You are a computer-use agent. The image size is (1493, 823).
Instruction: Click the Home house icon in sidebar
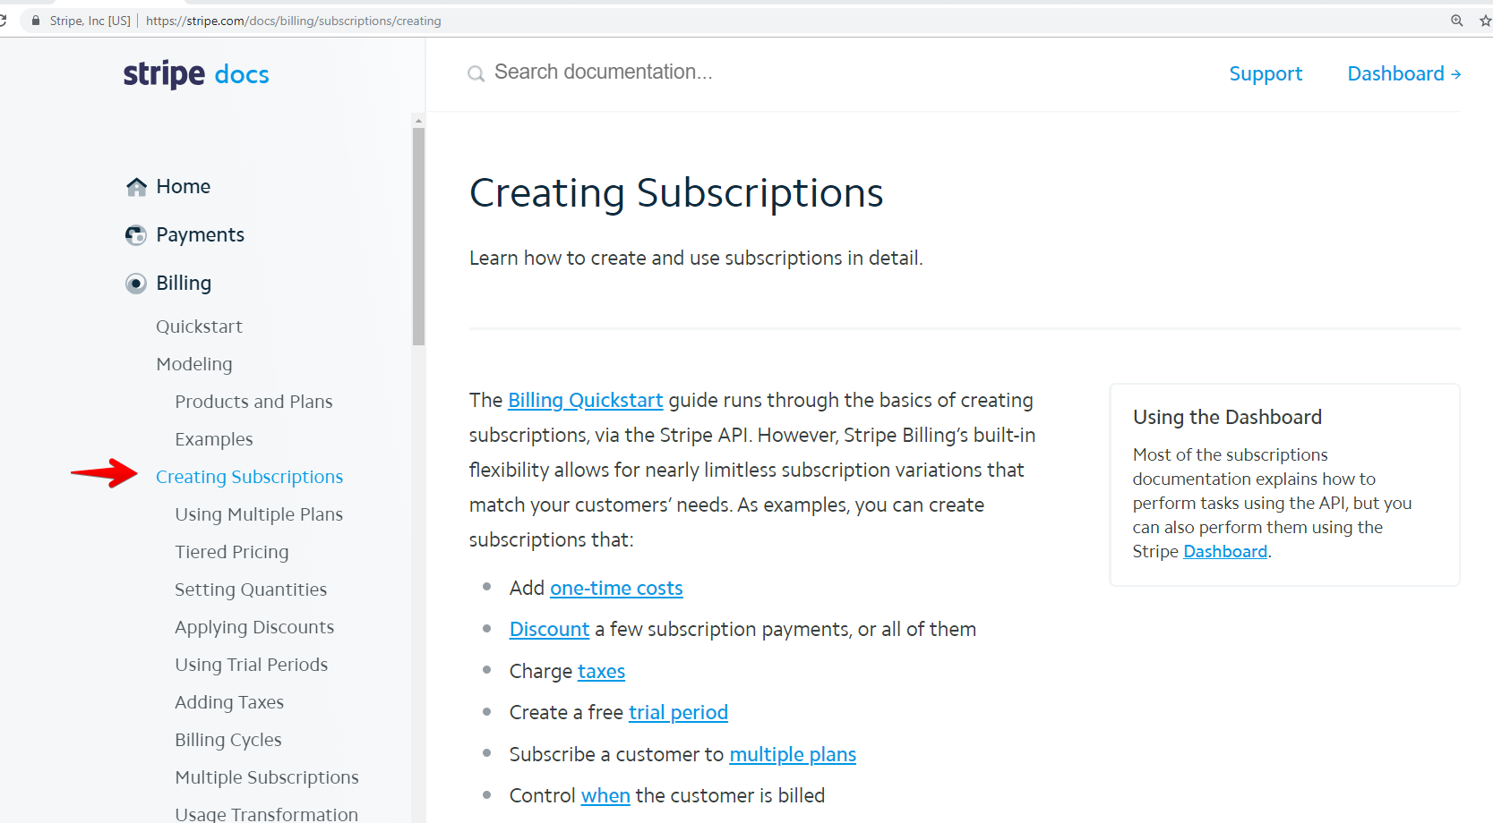136,187
